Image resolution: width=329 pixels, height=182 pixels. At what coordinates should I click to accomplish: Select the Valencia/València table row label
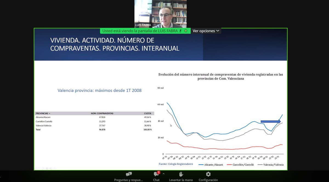click(44, 125)
